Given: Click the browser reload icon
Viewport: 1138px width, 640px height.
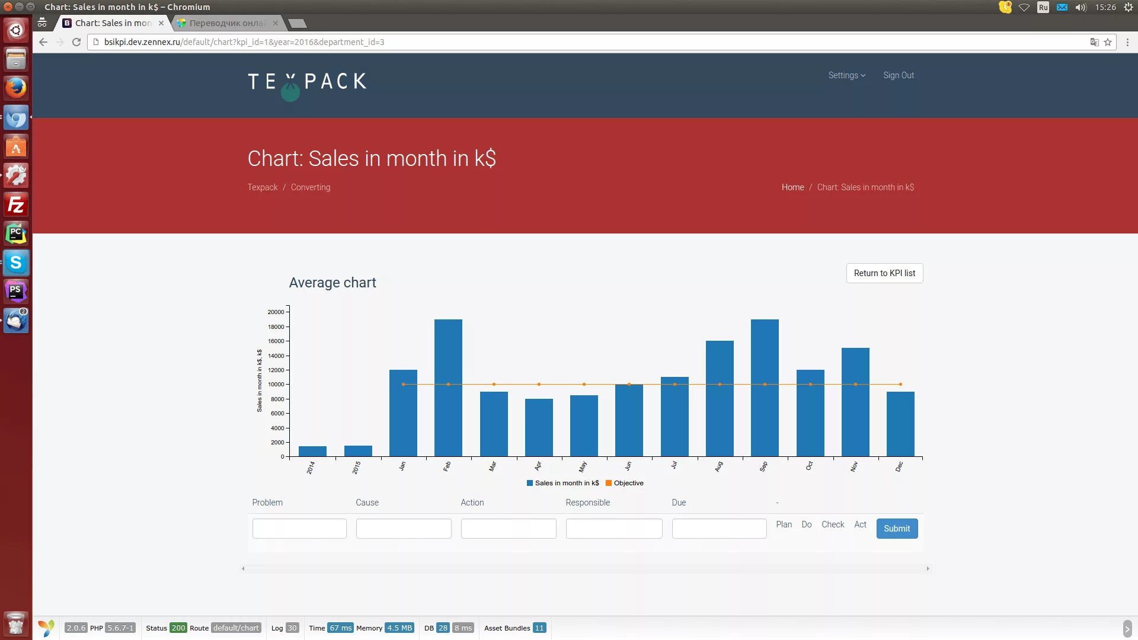Looking at the screenshot, I should point(76,42).
